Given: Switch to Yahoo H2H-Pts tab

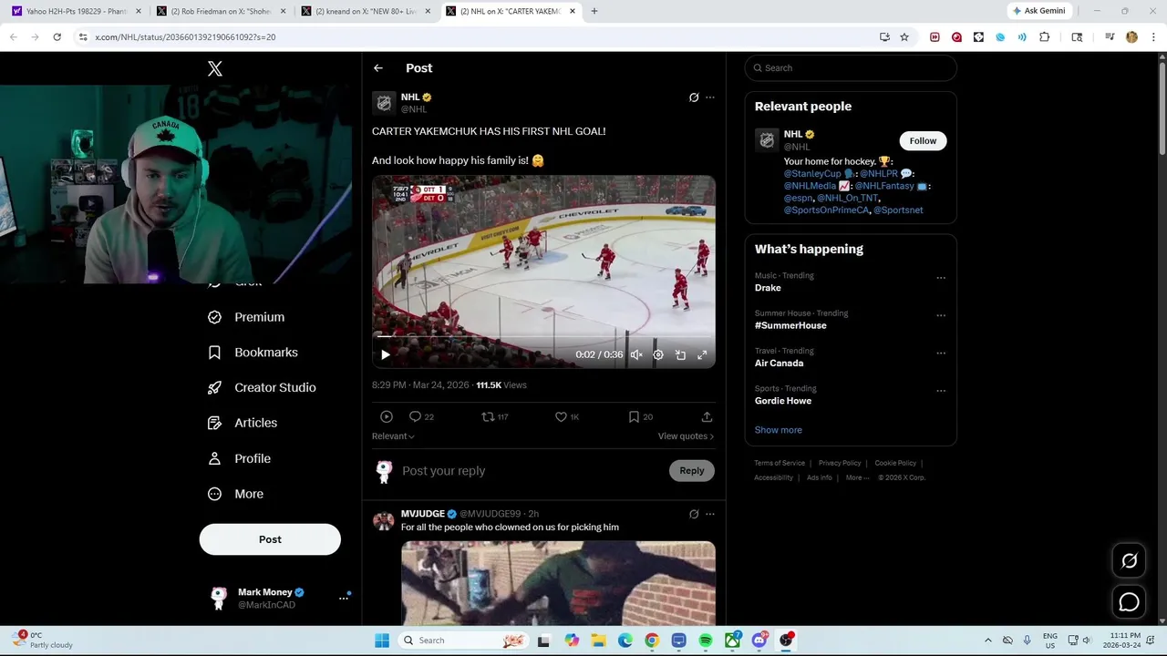Looking at the screenshot, I should [x=77, y=11].
